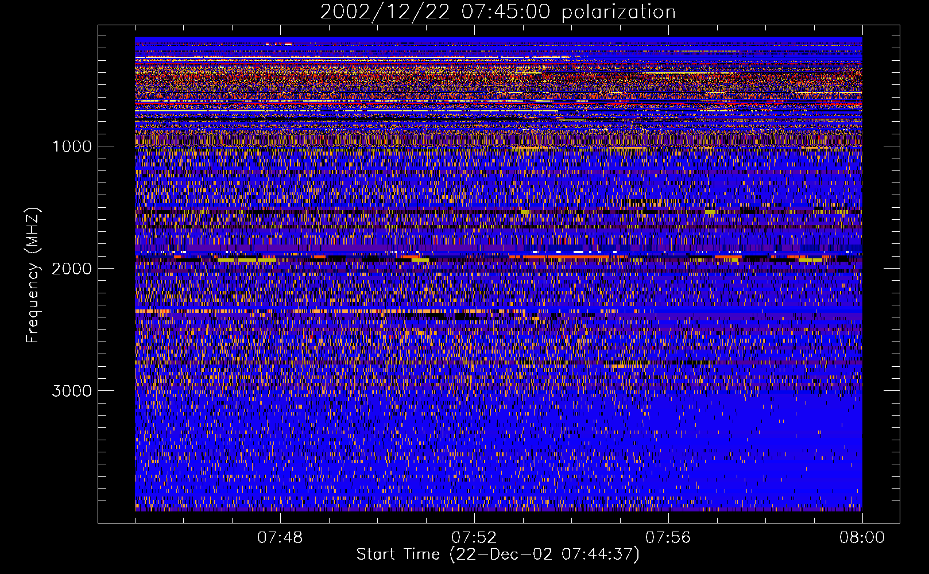
Task: Click the 2000 frequency tick label
Action: [72, 269]
